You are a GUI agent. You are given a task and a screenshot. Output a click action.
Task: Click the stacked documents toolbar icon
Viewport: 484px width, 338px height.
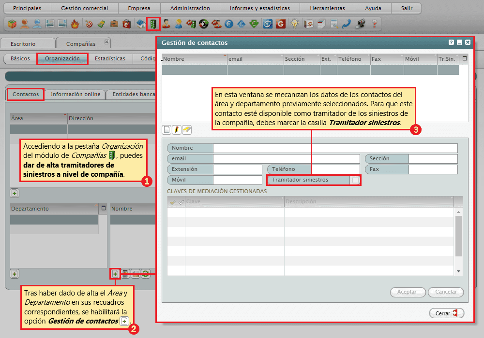pos(321,24)
